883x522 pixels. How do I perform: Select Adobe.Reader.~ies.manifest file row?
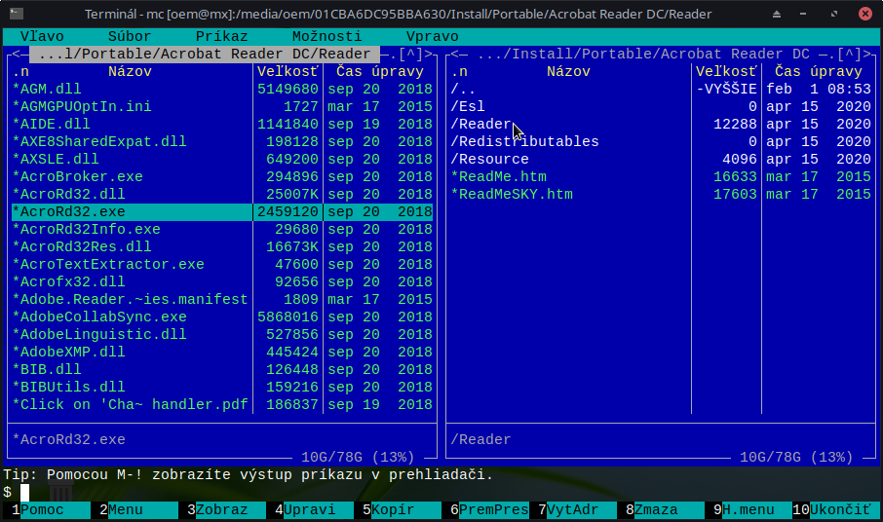pyautogui.click(x=222, y=299)
